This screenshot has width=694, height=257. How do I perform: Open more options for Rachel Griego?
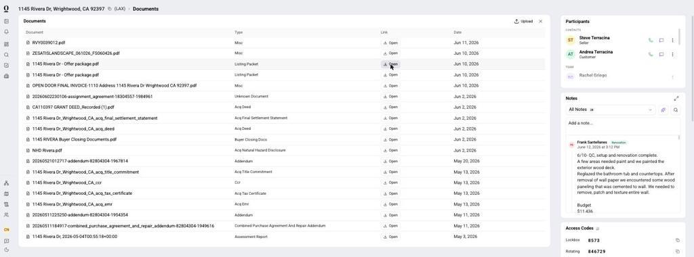click(x=672, y=77)
